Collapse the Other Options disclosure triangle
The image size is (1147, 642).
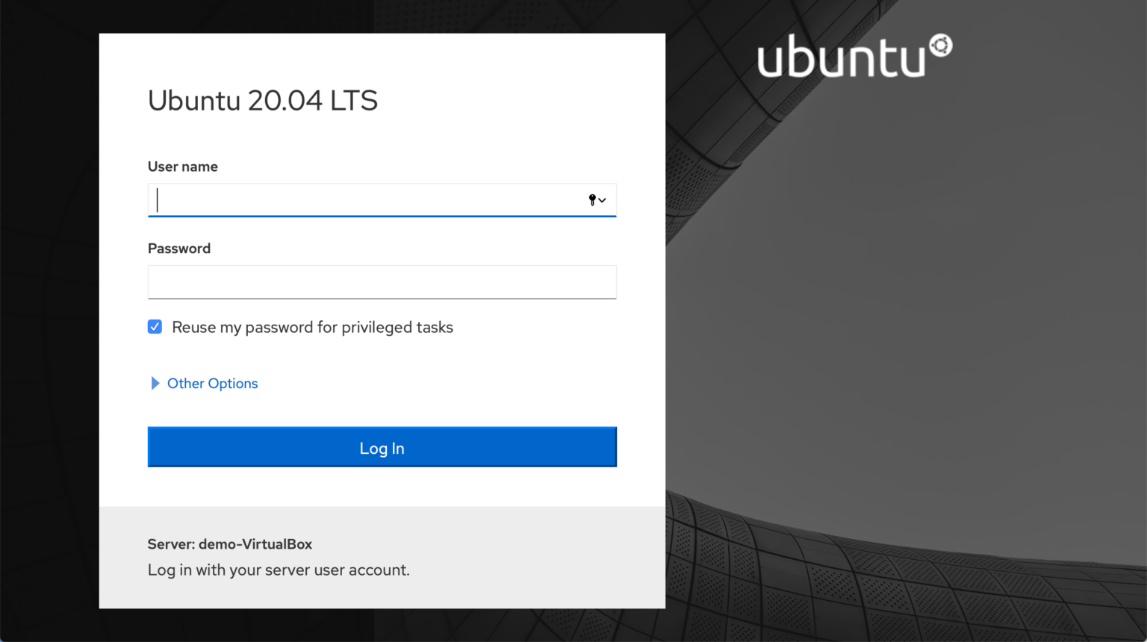pyautogui.click(x=155, y=383)
